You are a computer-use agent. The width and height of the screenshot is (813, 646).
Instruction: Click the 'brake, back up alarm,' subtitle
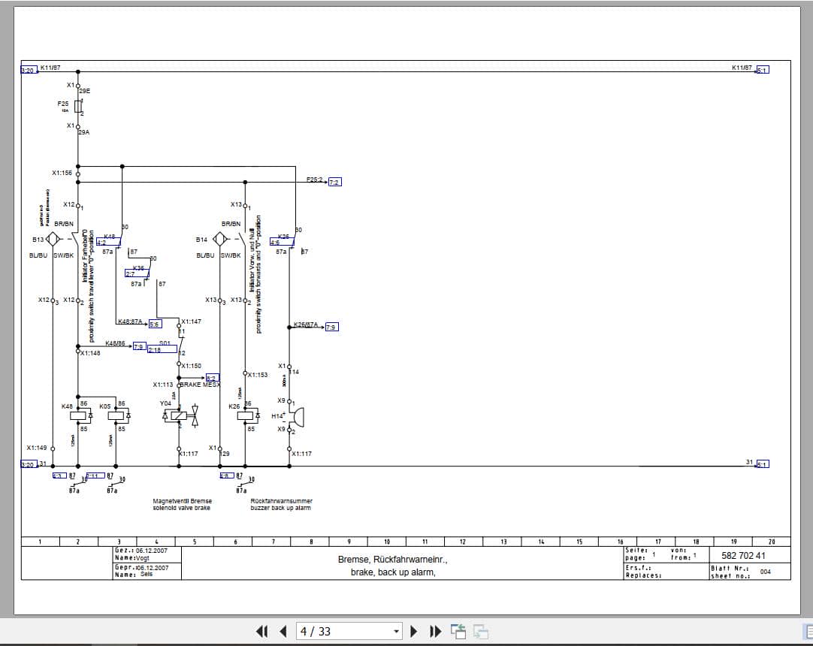[x=393, y=572]
